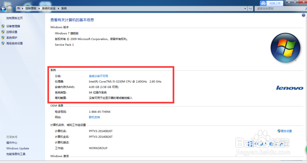Click the Windows 激活 section heading

(60, 156)
